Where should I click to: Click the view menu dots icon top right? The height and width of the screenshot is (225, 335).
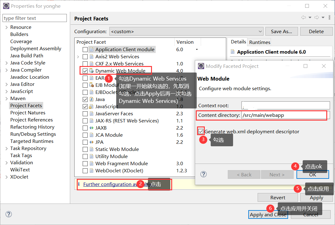[329, 18]
